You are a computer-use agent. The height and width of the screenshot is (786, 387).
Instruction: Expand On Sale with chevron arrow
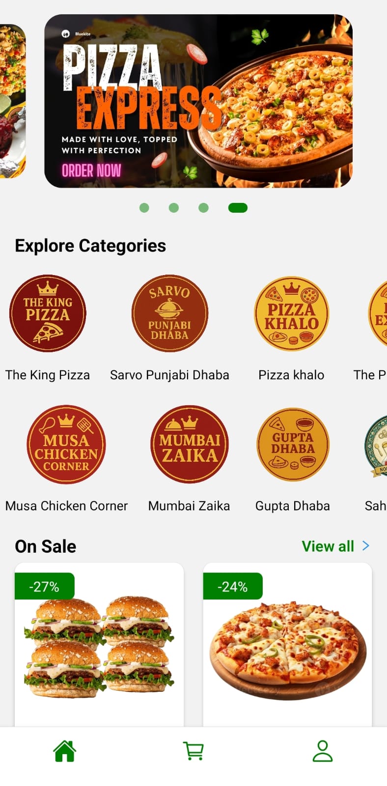pos(366,546)
